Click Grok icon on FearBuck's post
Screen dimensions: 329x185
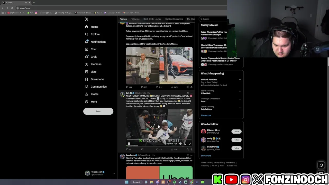(188, 155)
